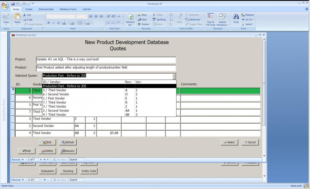The image size is (310, 189).
Task: Click the Paste clipboard icon
Action: click(18, 17)
